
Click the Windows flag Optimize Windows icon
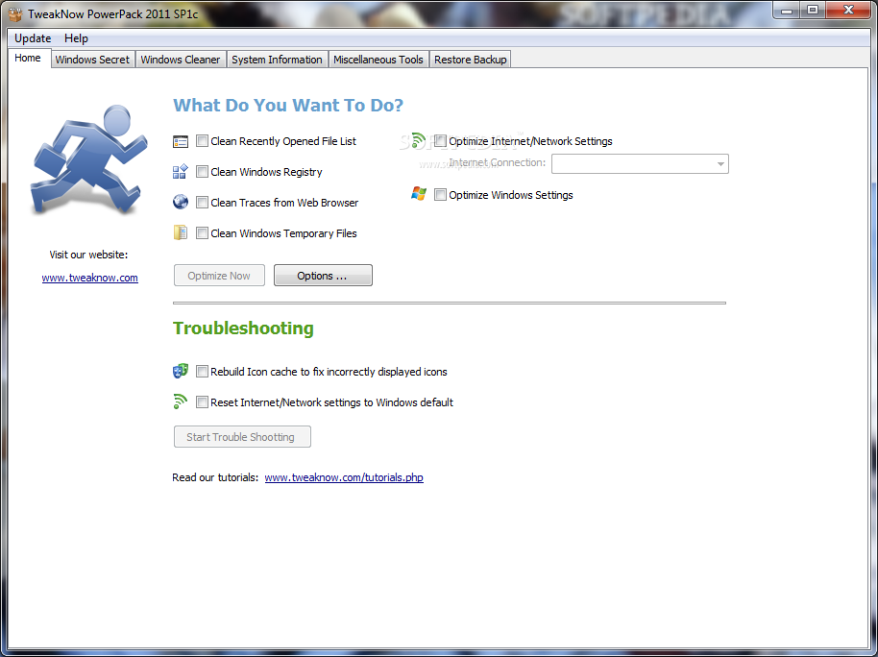click(418, 194)
